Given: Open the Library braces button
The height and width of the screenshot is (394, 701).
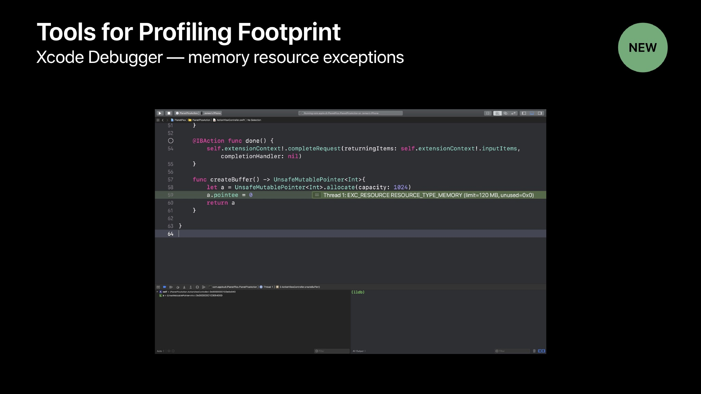Looking at the screenshot, I should click(x=488, y=113).
